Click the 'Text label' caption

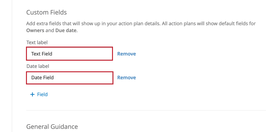coord(37,42)
